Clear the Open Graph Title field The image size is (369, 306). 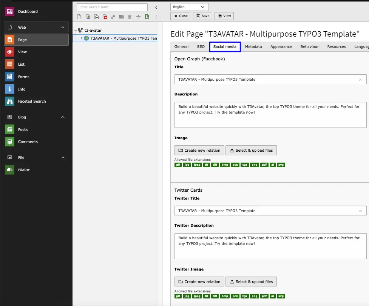(360, 80)
